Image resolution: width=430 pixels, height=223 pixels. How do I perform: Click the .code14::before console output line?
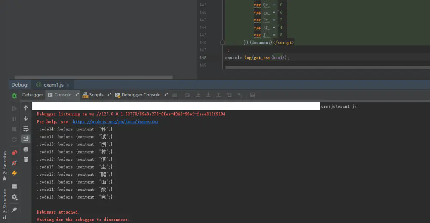coord(74,129)
